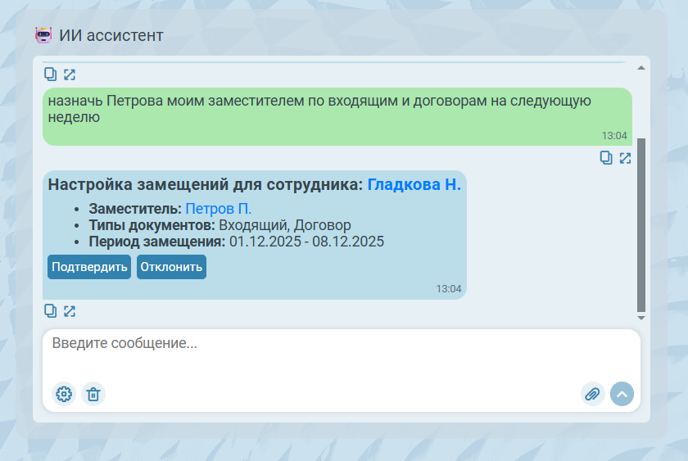Confirm the substitution with Подтвердить
The width and height of the screenshot is (688, 461).
[89, 267]
